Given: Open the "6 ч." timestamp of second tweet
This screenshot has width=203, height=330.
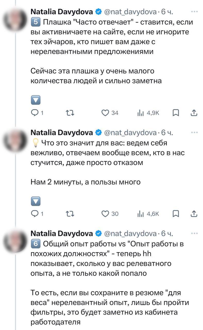Looking at the screenshot, I should (167, 133).
